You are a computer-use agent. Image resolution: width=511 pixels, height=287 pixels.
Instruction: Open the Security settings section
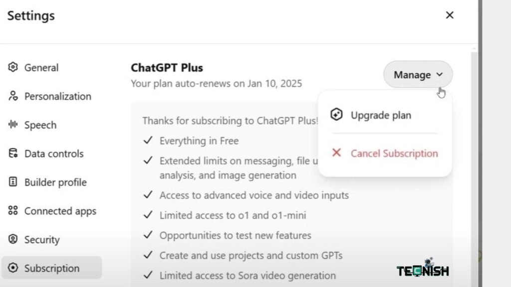[x=49, y=240]
